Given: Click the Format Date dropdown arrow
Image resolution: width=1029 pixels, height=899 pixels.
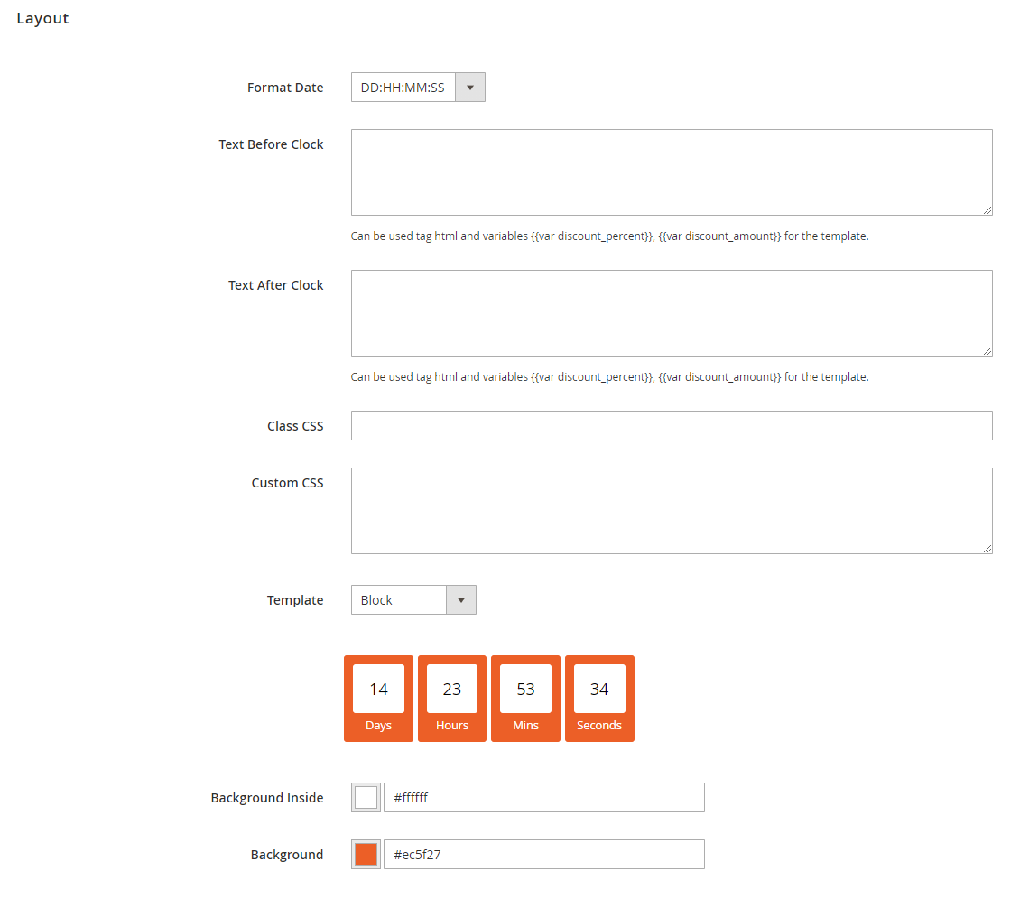Looking at the screenshot, I should coord(470,87).
